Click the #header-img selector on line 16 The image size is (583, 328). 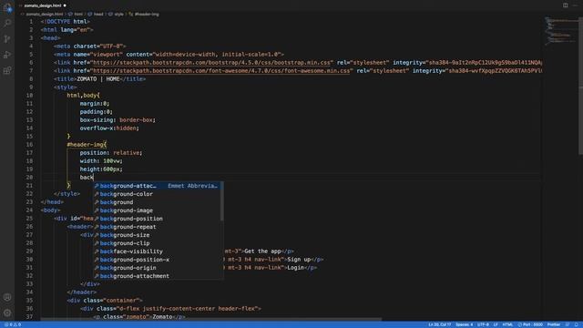[x=85, y=145]
